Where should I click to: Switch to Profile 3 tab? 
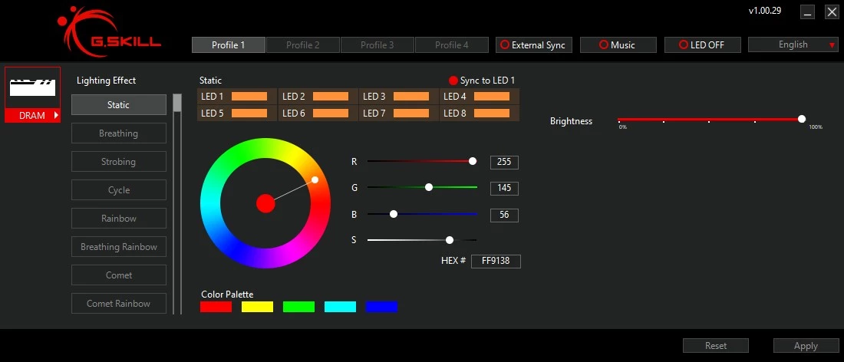[x=377, y=45]
